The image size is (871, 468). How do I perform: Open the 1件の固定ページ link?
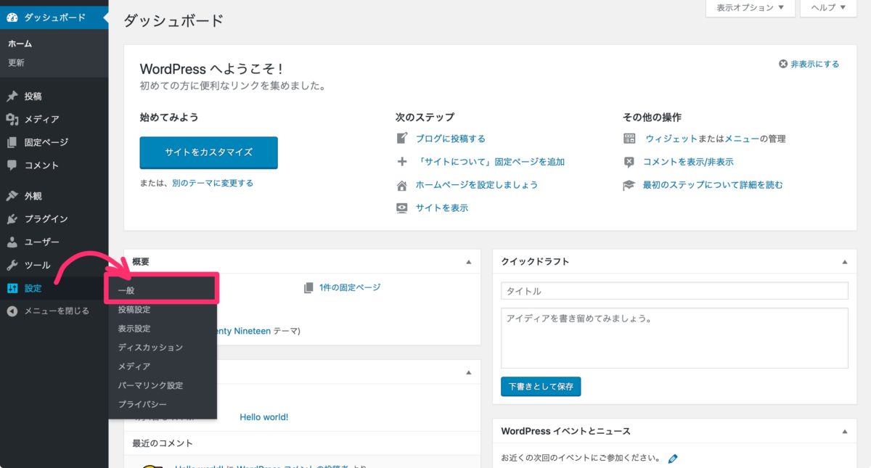click(350, 287)
